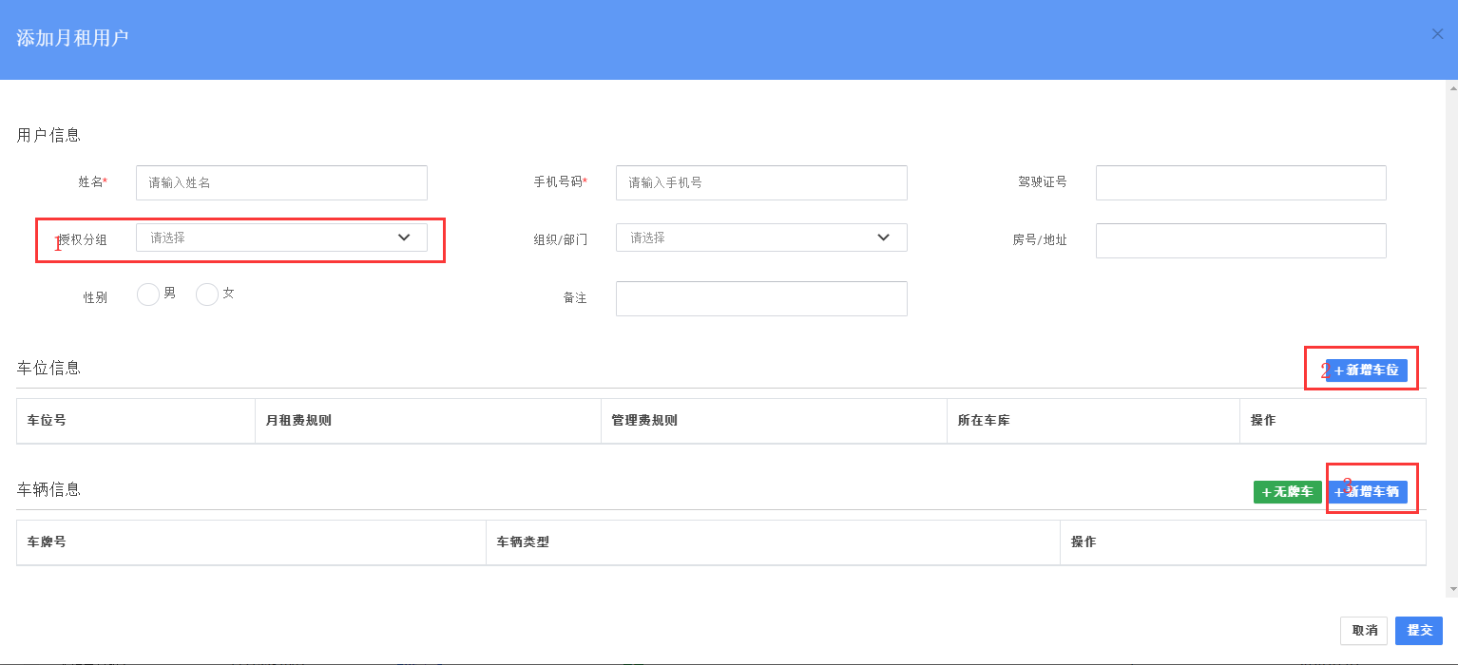Click the 所在车库 column header

(1093, 420)
